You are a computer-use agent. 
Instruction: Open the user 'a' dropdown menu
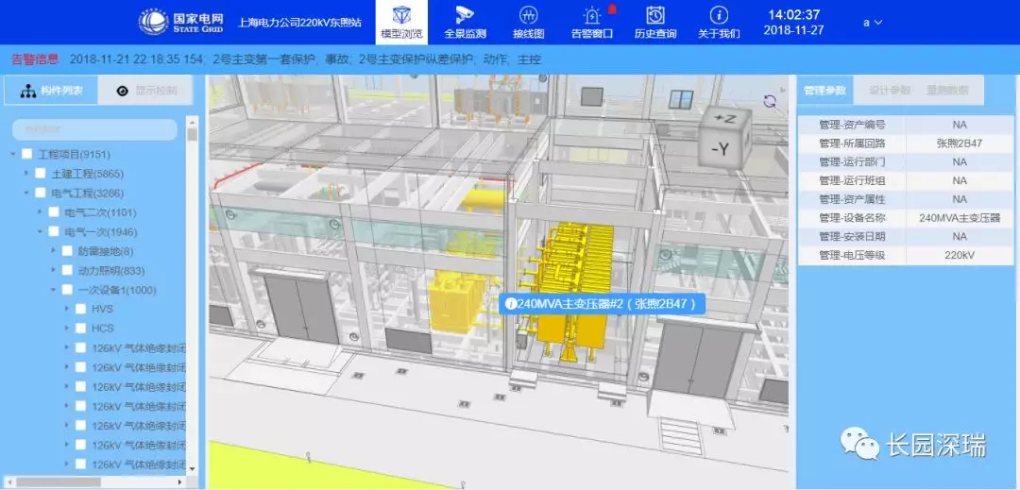[872, 22]
